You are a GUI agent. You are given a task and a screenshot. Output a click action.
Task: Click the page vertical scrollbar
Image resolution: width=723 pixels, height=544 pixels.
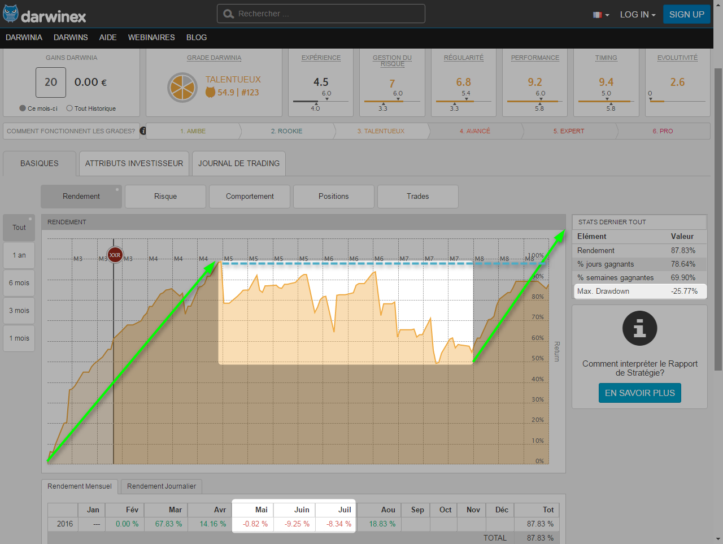click(x=718, y=226)
